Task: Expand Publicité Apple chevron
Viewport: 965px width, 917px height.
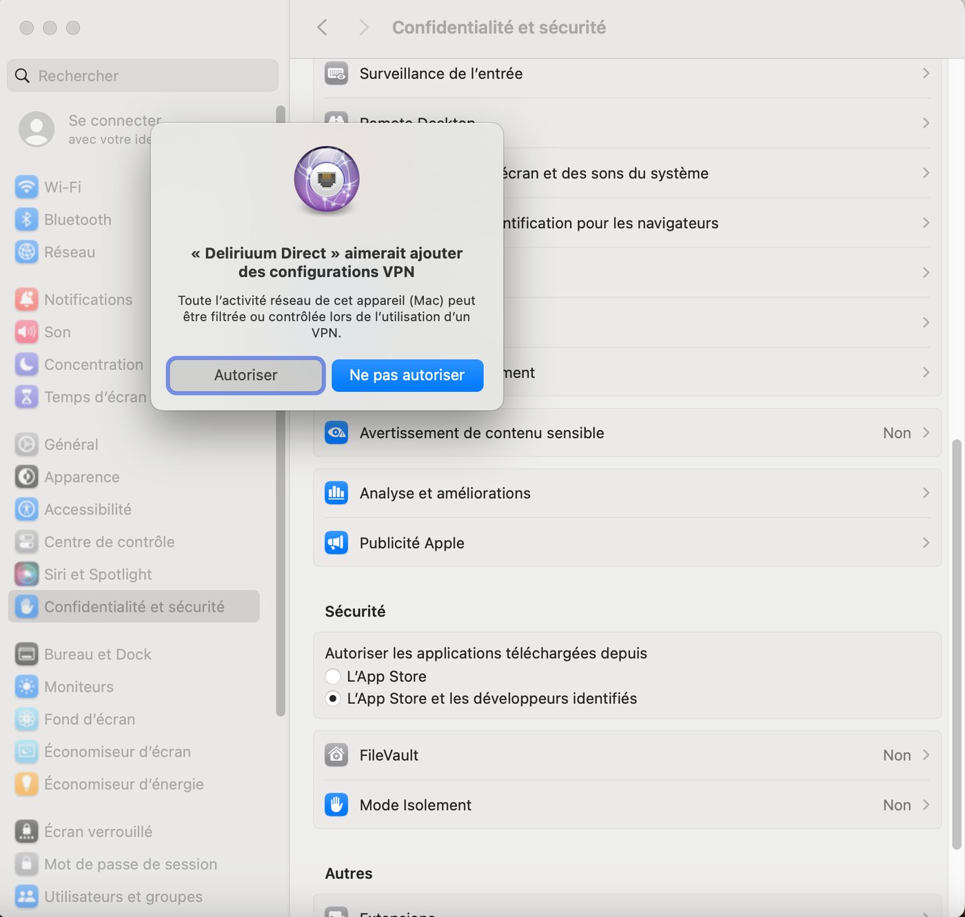Action: pos(926,542)
